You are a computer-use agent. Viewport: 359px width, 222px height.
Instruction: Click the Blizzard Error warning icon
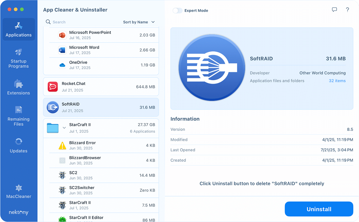pos(62,145)
